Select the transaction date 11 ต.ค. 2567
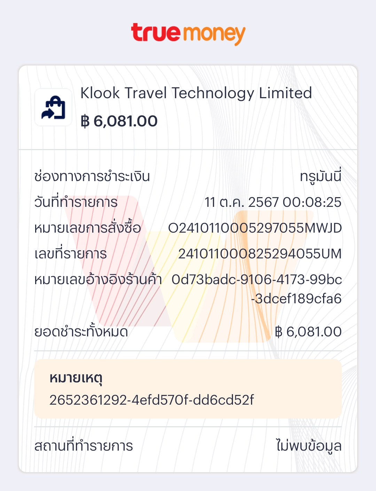 [273, 202]
